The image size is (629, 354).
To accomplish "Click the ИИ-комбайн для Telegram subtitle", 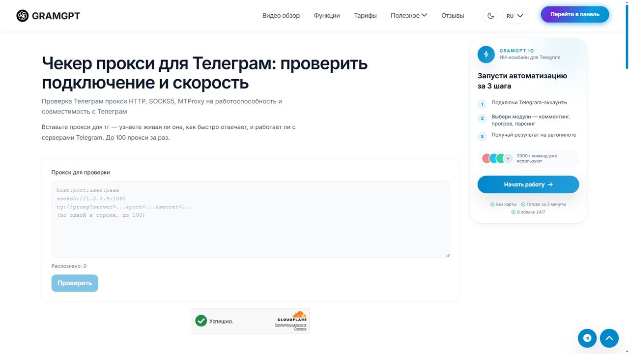I will click(530, 58).
